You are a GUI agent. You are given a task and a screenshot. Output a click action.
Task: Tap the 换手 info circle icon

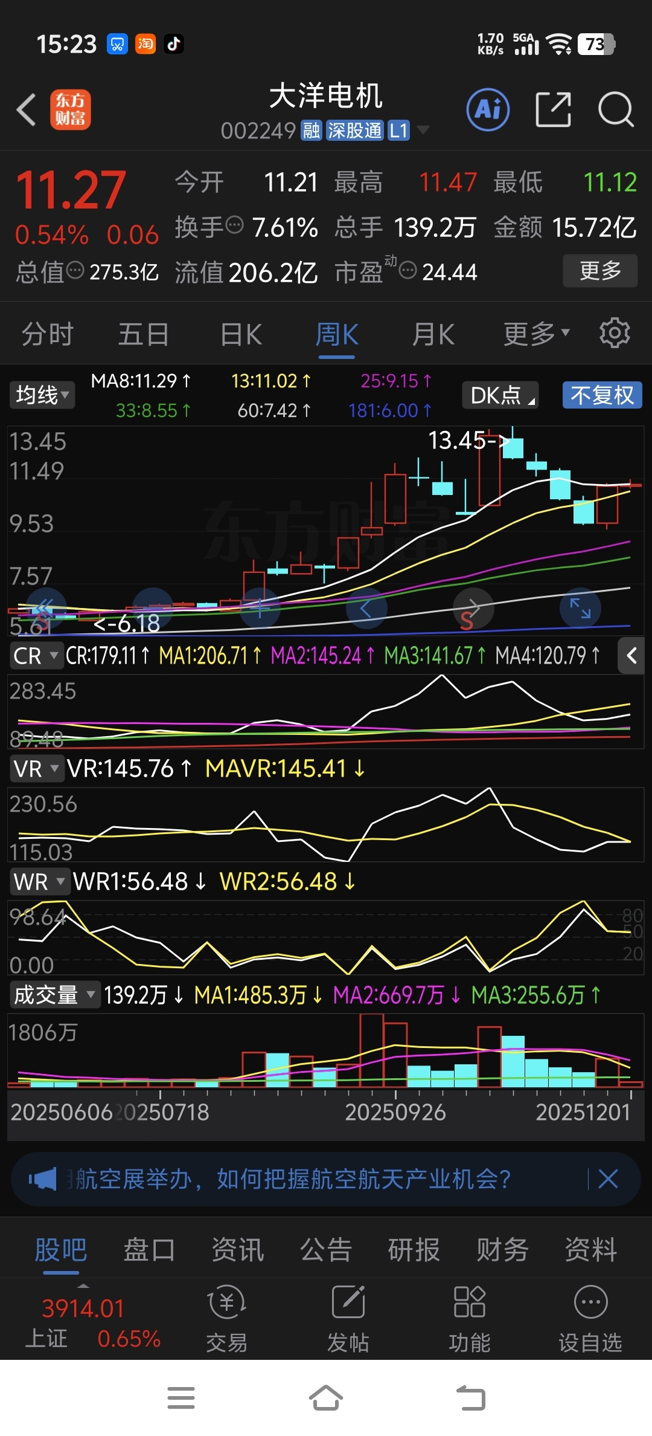click(x=234, y=225)
